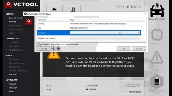The width and height of the screenshot is (172, 96).
Task: Click the VCTool logo in the sidebar header
Action: (x=21, y=5)
